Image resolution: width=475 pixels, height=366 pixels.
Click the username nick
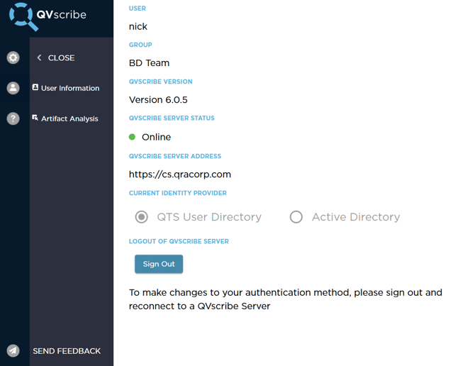click(x=138, y=26)
